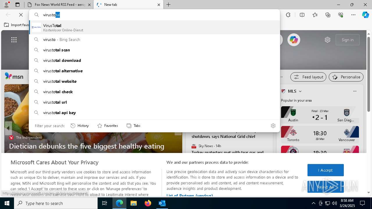
Task: Click the MSN logo
Action: tap(14, 76)
